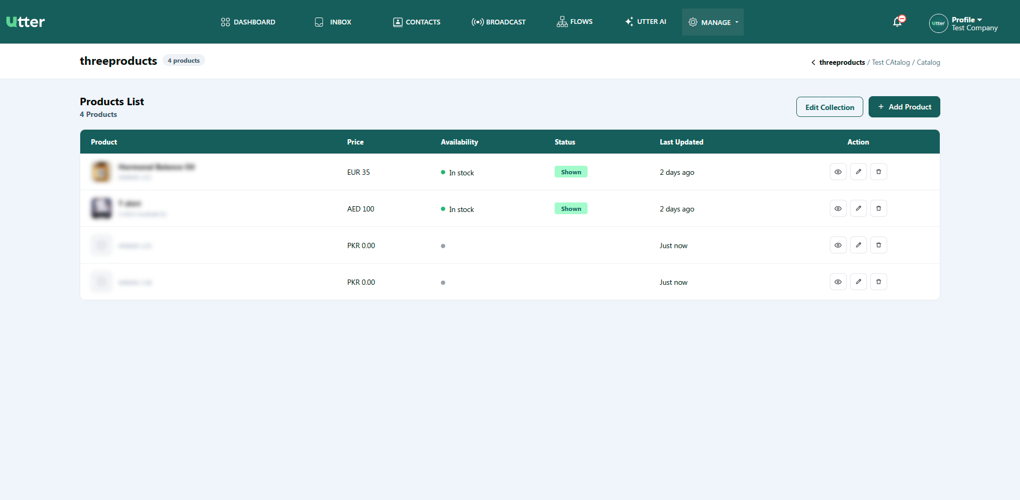Screen dimensions: 1020x500
Task: Open Contacts page
Action: click(416, 22)
